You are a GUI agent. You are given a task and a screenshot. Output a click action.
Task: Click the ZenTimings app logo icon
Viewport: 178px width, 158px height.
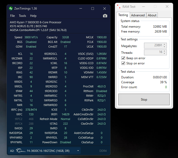tap(11, 9)
